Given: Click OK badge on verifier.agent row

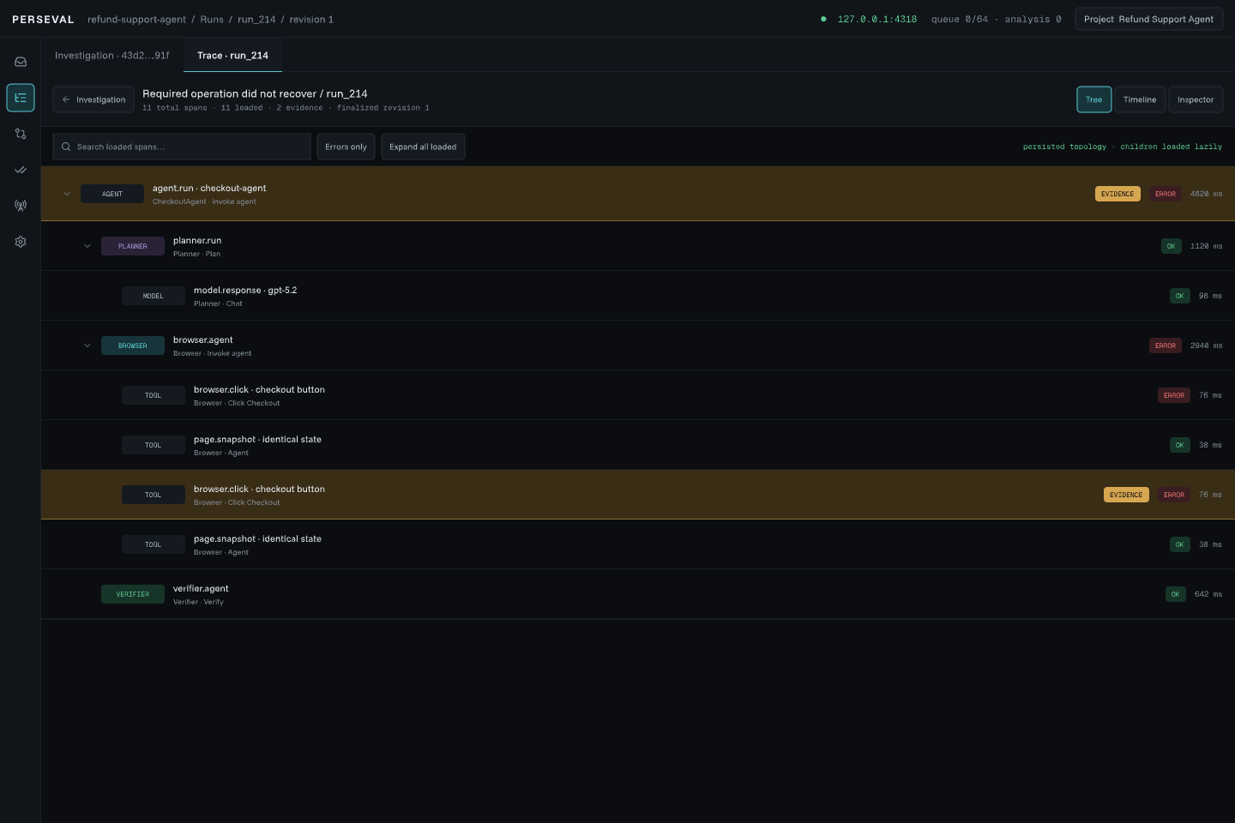Looking at the screenshot, I should tap(1176, 594).
